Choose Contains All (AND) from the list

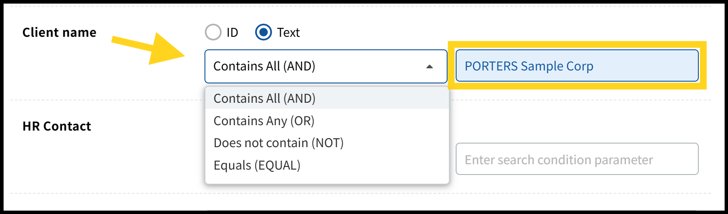tap(265, 98)
